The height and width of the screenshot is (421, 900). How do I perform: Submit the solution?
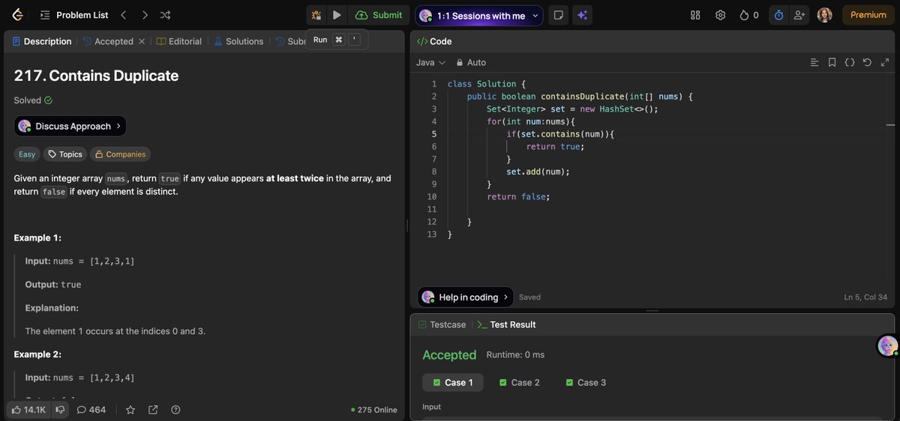pos(379,15)
